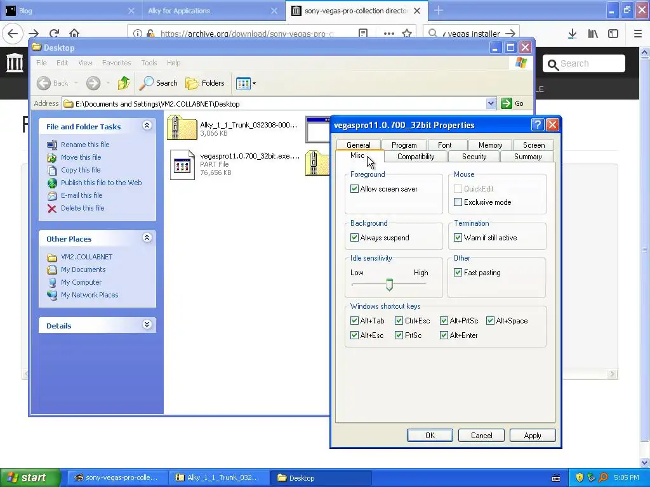Screen dimensions: 650x487
Task: Click Apply in Properties dialog
Action: coord(533,436)
